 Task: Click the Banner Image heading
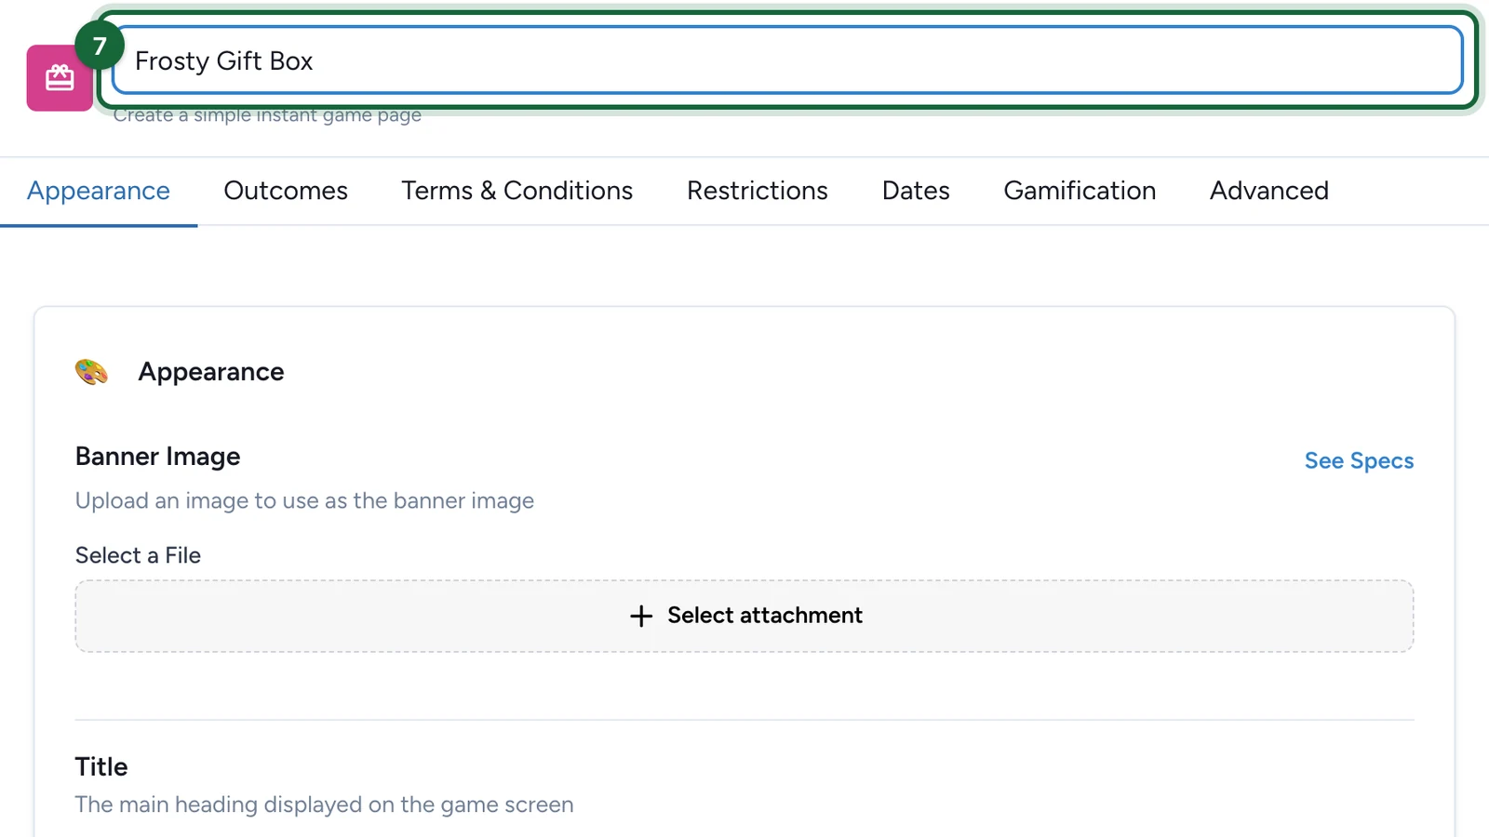[158, 457]
